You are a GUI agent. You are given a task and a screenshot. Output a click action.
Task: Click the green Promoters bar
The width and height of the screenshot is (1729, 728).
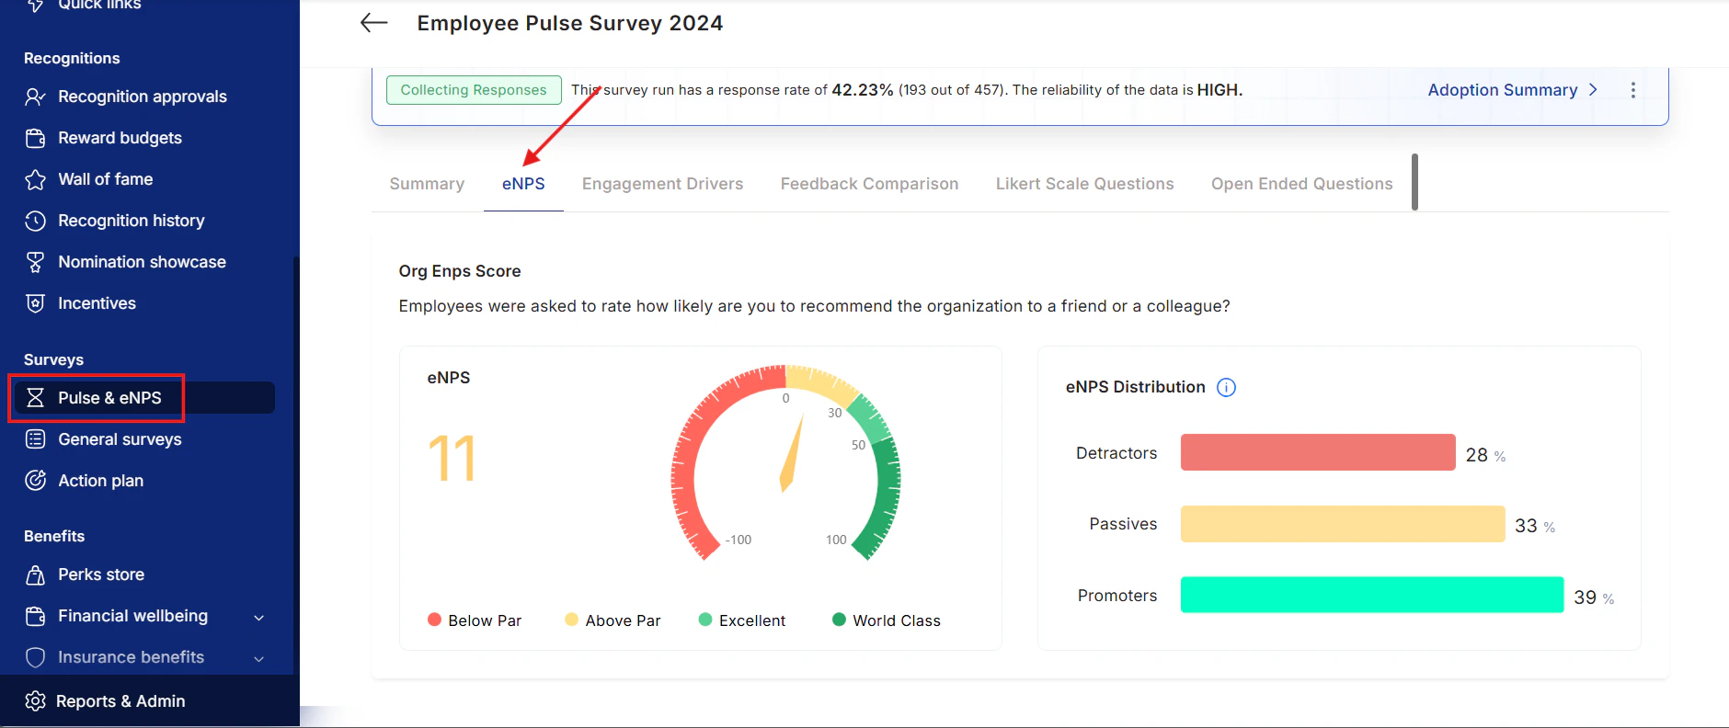pos(1372,595)
